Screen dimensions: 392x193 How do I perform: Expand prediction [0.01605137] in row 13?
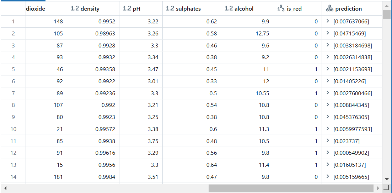(328, 165)
